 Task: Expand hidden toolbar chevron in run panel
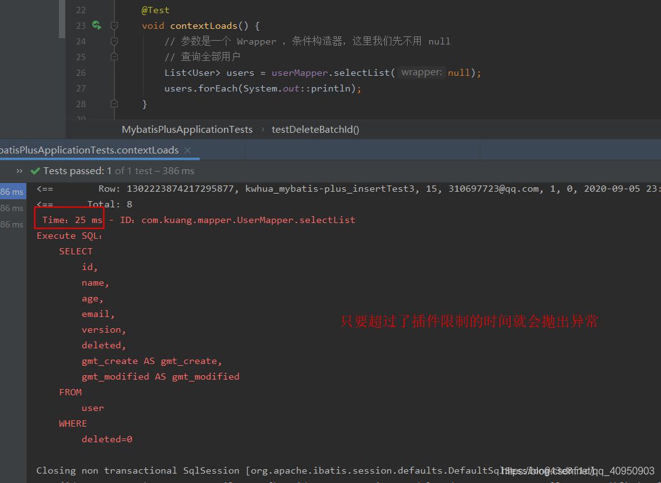coord(19,171)
